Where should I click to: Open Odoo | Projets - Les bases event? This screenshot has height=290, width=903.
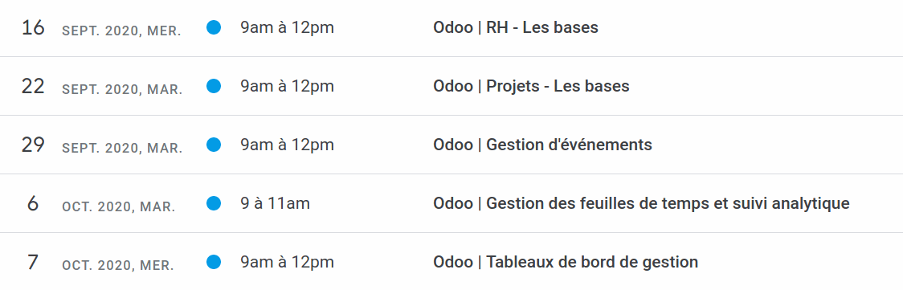[x=531, y=86]
